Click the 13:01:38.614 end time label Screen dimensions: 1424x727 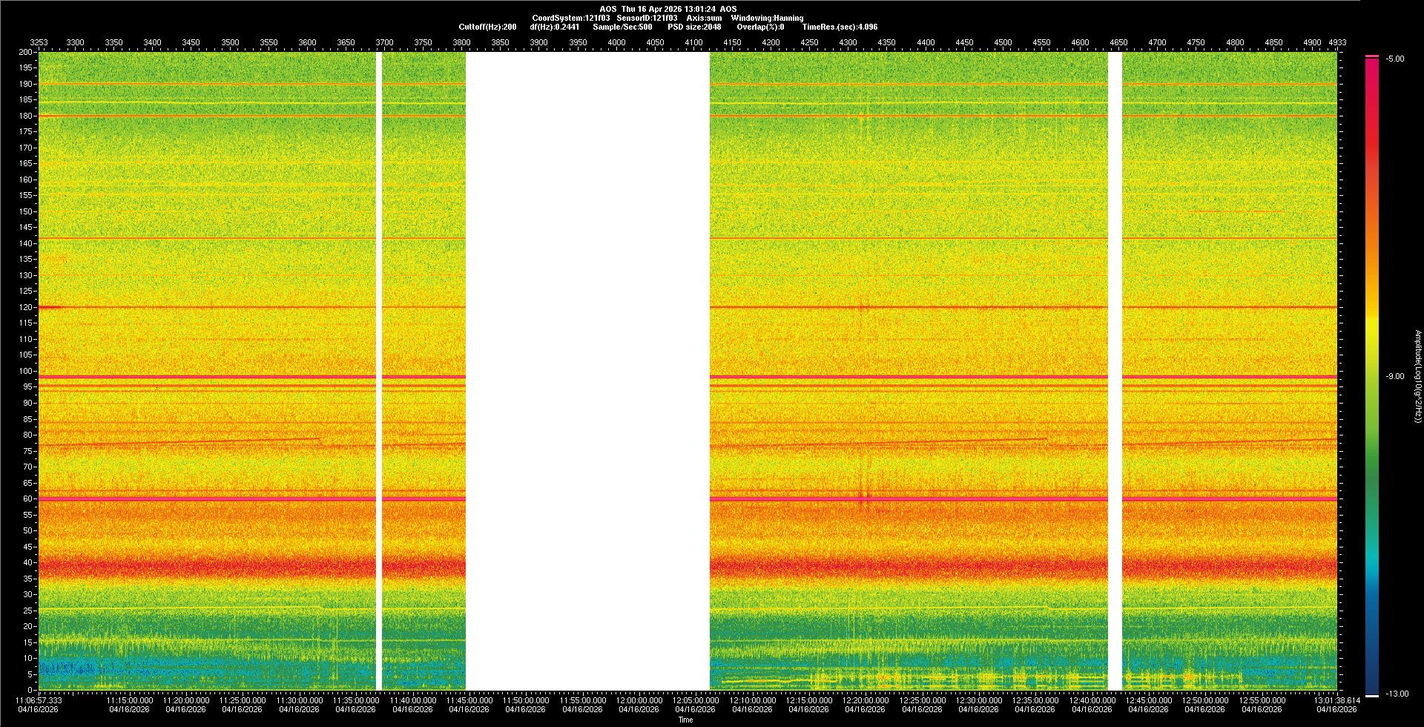click(1336, 700)
